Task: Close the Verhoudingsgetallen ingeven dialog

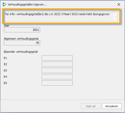Action: point(119,4)
